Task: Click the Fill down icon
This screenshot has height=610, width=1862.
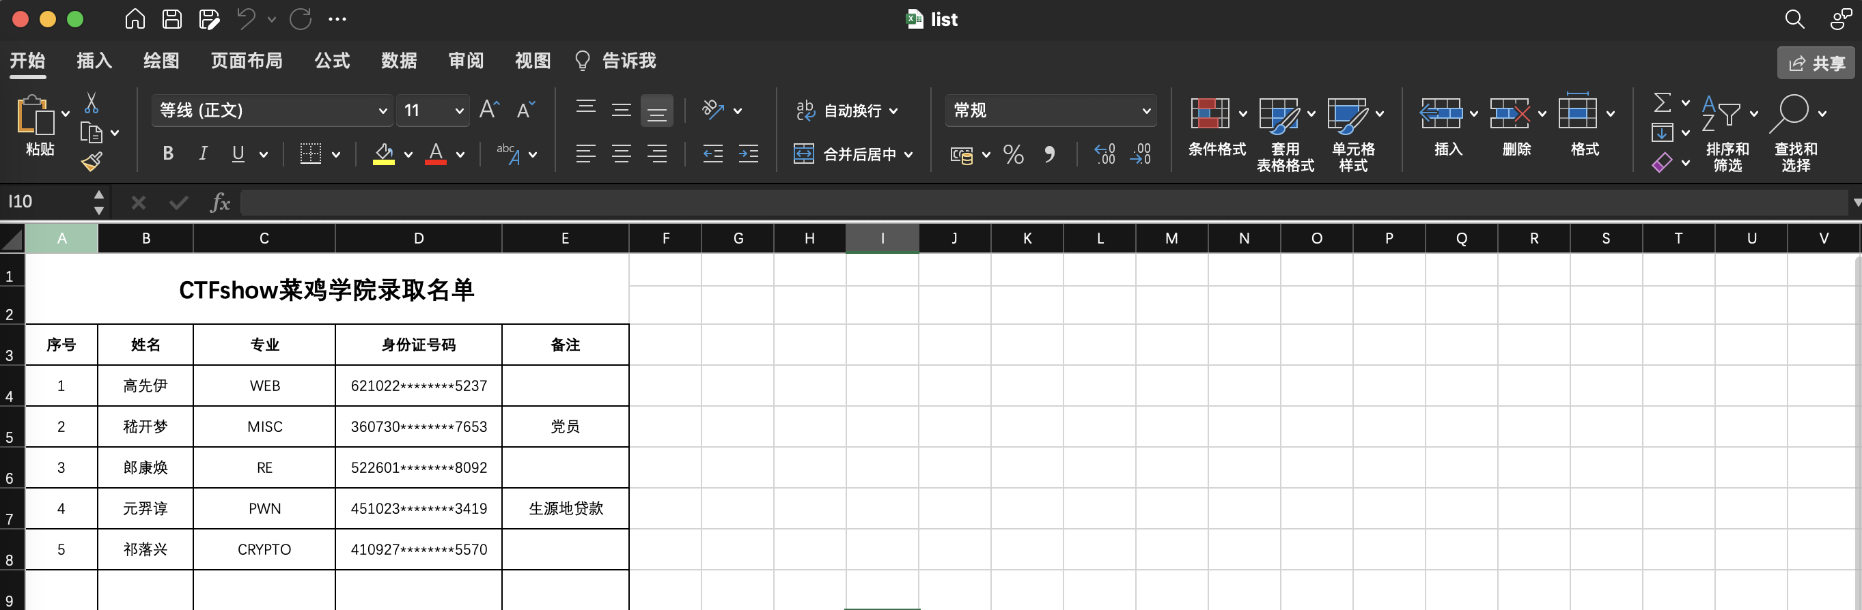Action: [1662, 133]
